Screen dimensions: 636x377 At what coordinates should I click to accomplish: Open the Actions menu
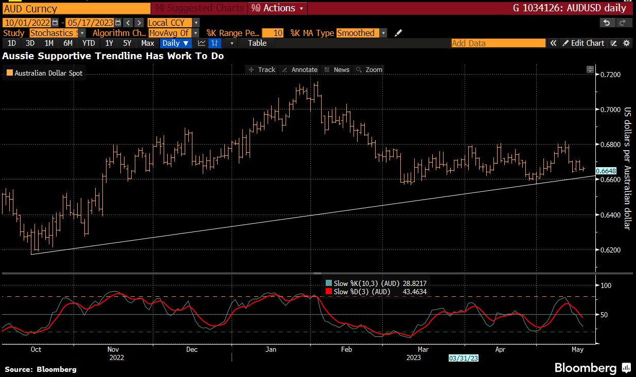(278, 8)
